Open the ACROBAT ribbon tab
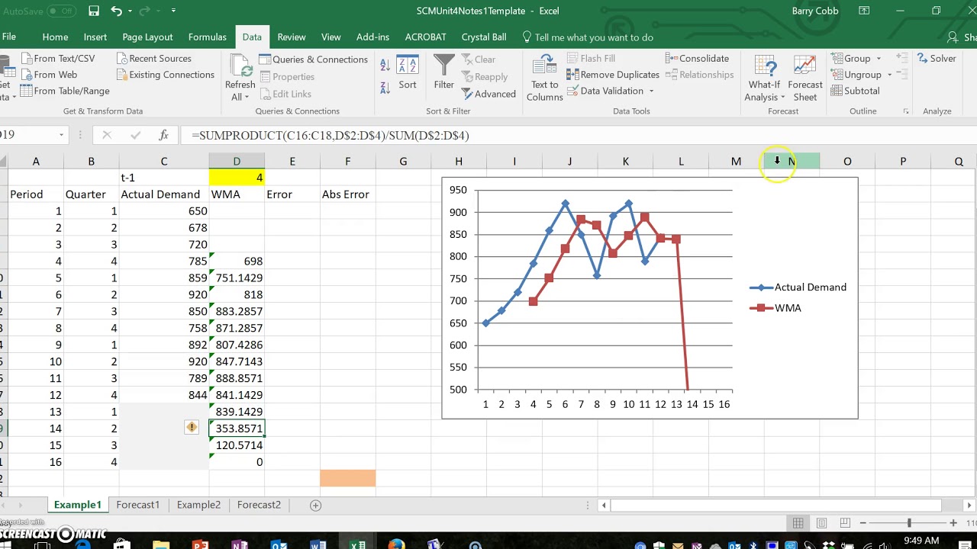The width and height of the screenshot is (977, 549). click(x=424, y=37)
